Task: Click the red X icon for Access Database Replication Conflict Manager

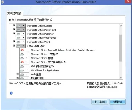Action: pos(22,50)
